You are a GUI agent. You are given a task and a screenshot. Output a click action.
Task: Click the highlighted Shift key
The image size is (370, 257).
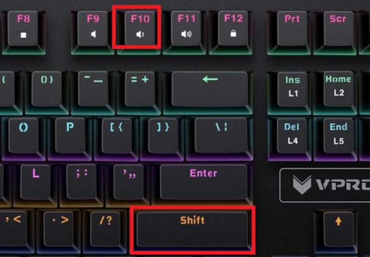pyautogui.click(x=192, y=229)
